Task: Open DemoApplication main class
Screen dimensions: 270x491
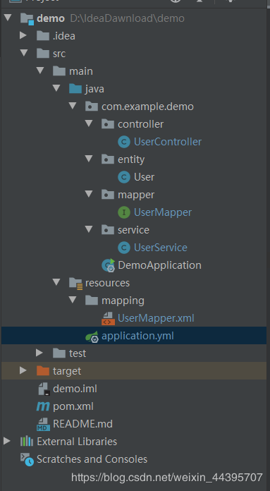Action: 159,265
